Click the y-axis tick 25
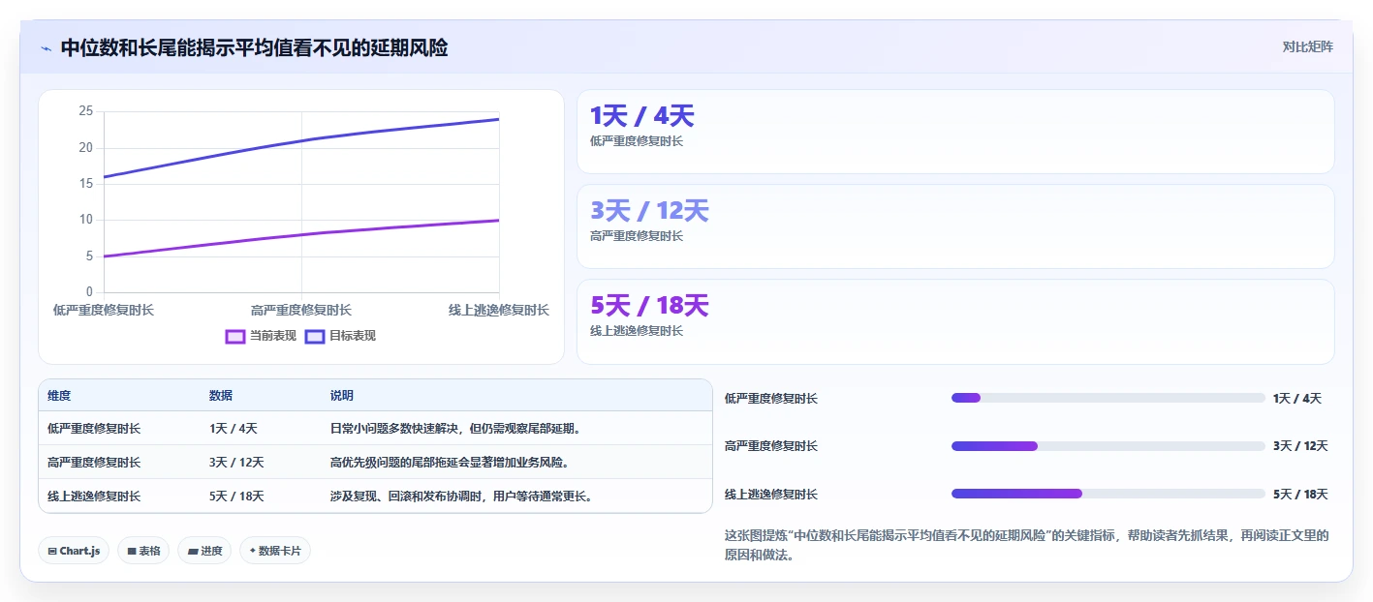1373x602 pixels. 86,111
